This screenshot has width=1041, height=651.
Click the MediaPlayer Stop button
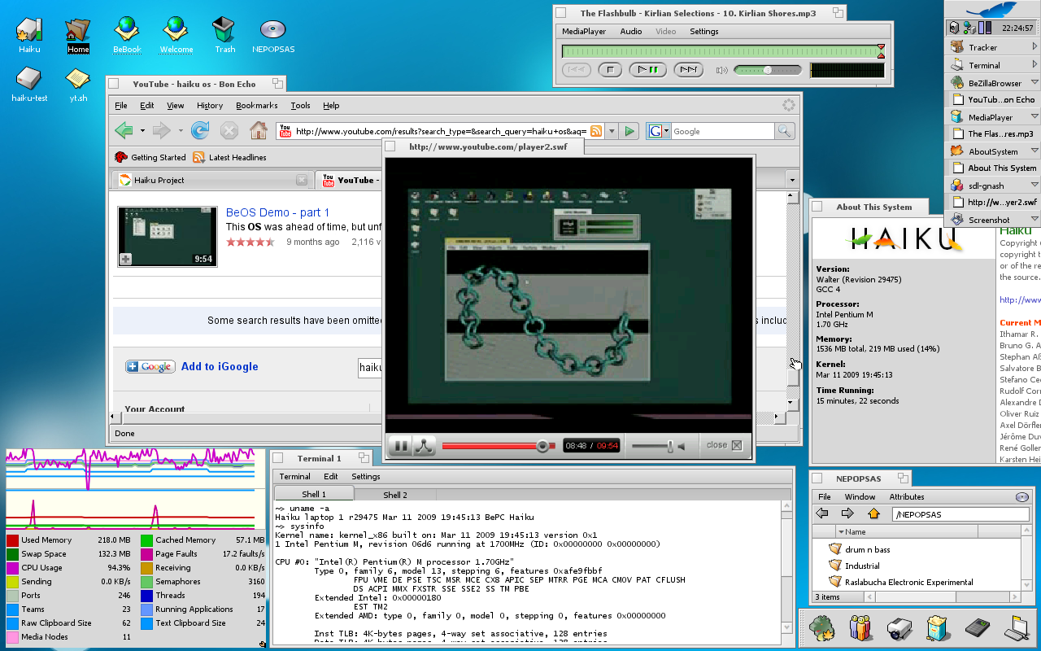(610, 70)
